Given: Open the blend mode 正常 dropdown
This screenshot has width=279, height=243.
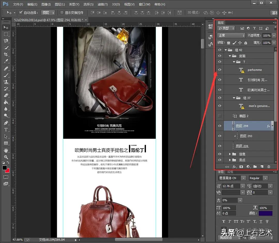Looking at the screenshot, I should pos(231,35).
